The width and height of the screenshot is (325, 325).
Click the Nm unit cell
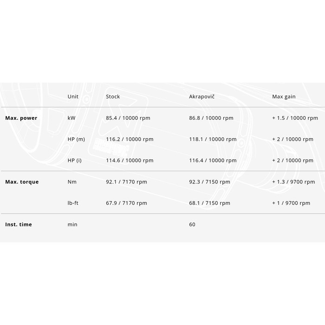coord(72,182)
